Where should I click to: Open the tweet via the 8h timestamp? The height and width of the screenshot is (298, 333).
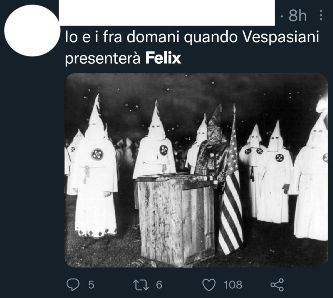[x=298, y=16]
